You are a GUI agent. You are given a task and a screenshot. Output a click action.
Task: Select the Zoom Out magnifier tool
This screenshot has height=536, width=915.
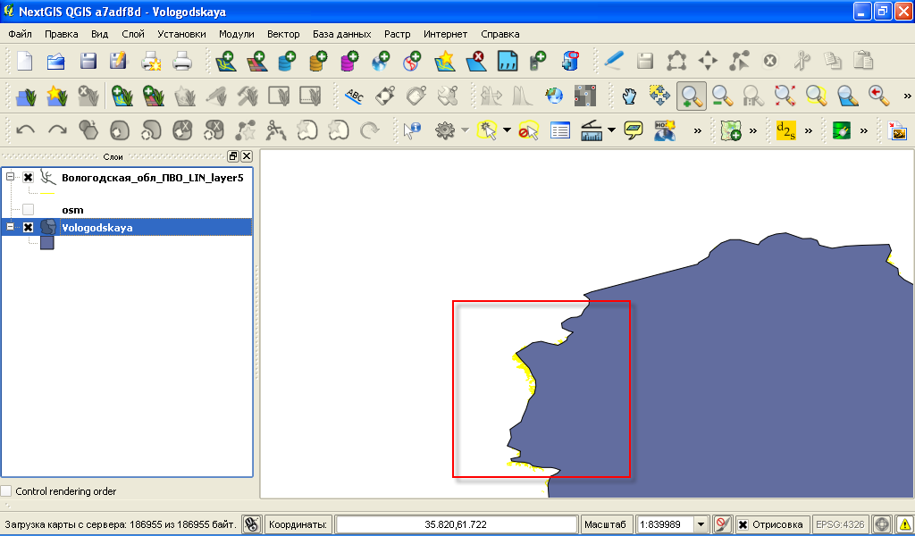pos(722,96)
